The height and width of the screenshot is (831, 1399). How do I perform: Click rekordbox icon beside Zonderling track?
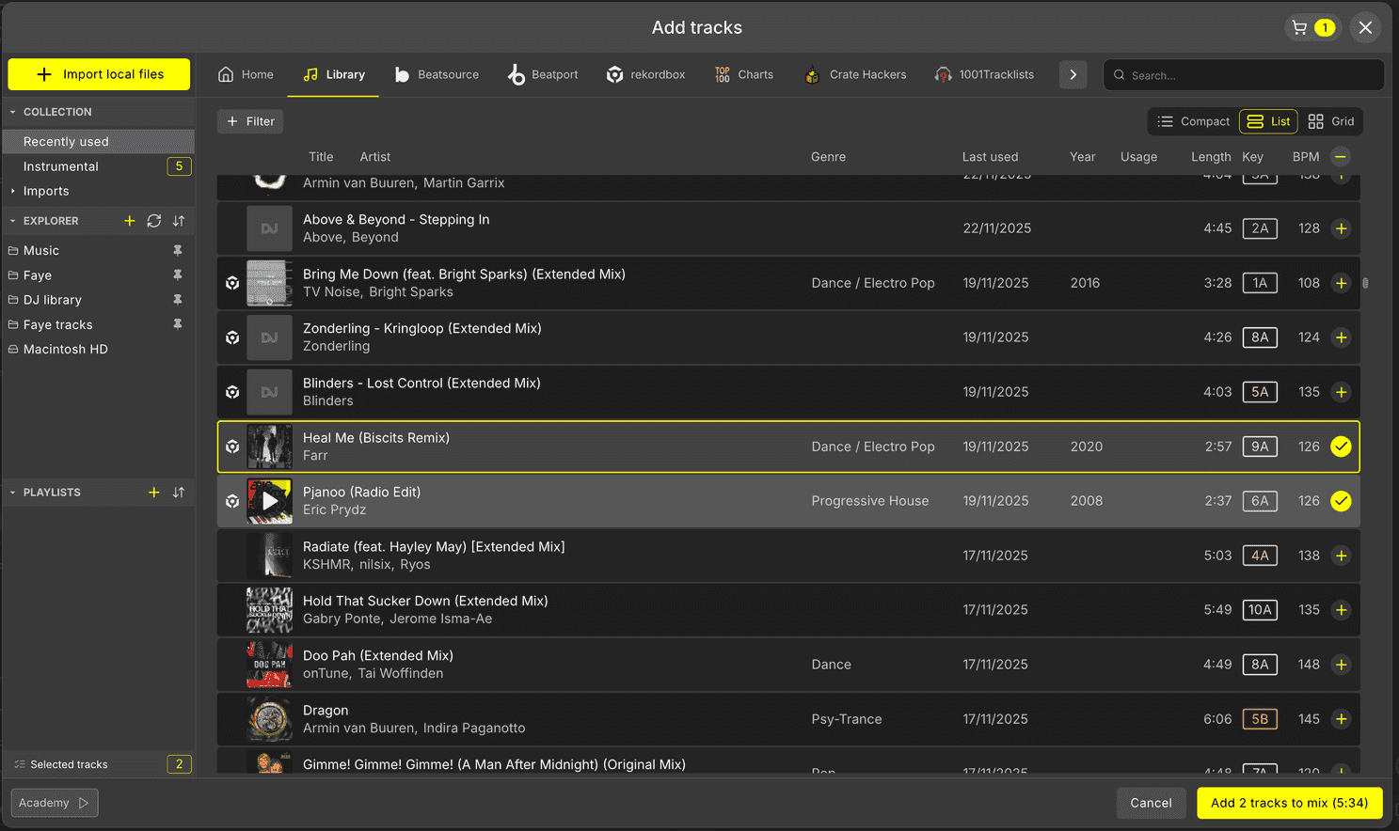point(232,337)
